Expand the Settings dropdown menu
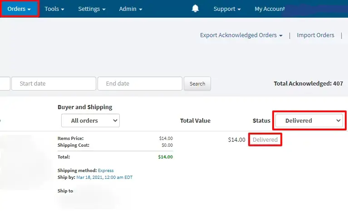Viewport: 348px width, 211px height. click(x=92, y=9)
